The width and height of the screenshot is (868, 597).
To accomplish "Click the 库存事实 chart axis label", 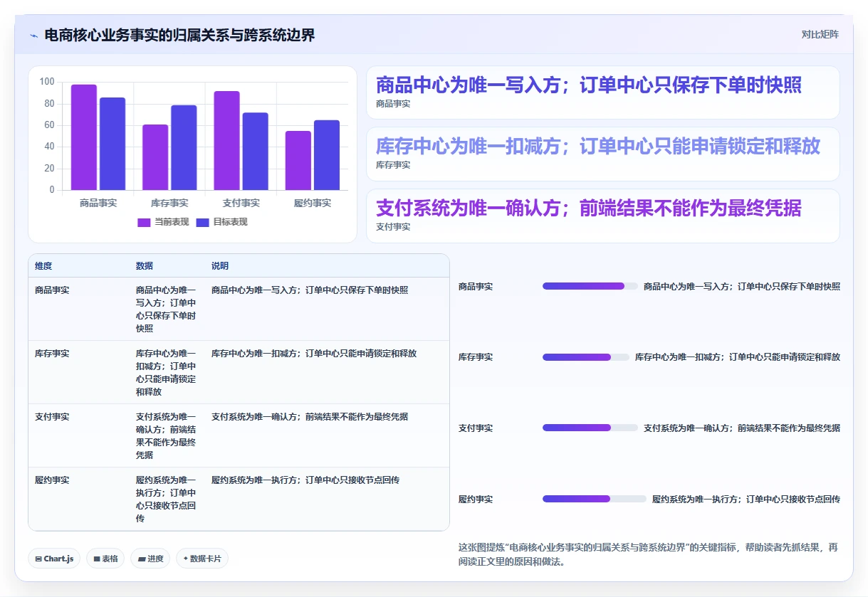I will [169, 204].
